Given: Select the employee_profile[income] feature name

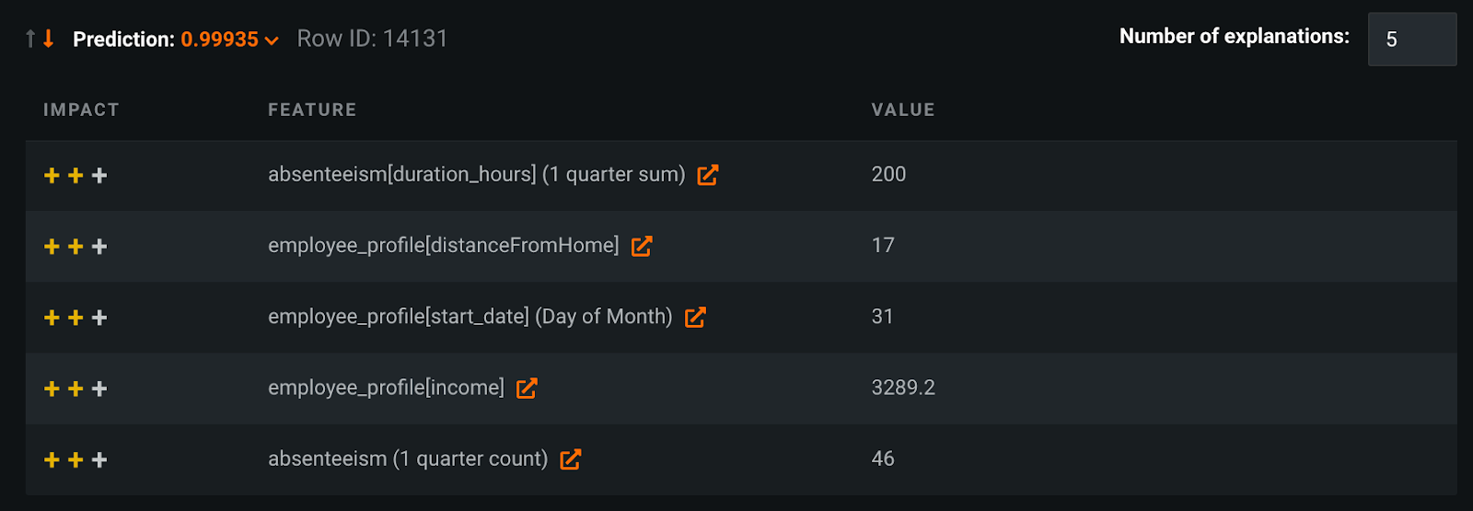Looking at the screenshot, I should (x=386, y=388).
